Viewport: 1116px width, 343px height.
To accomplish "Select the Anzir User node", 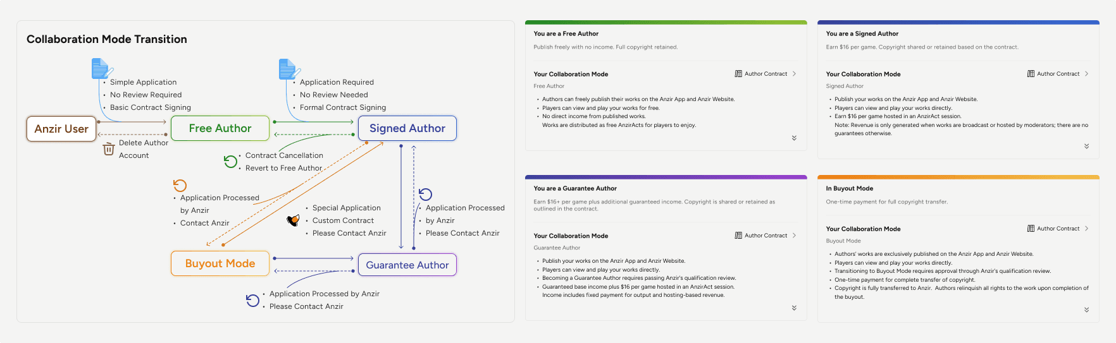I will point(61,129).
